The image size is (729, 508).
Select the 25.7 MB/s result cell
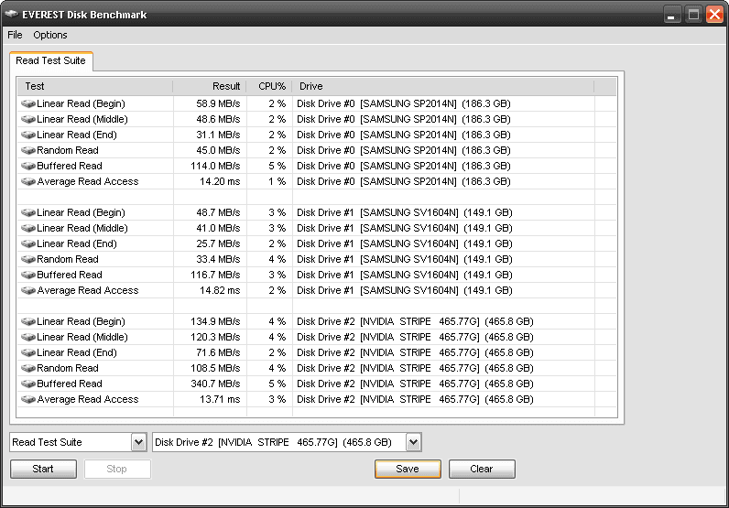coord(218,243)
